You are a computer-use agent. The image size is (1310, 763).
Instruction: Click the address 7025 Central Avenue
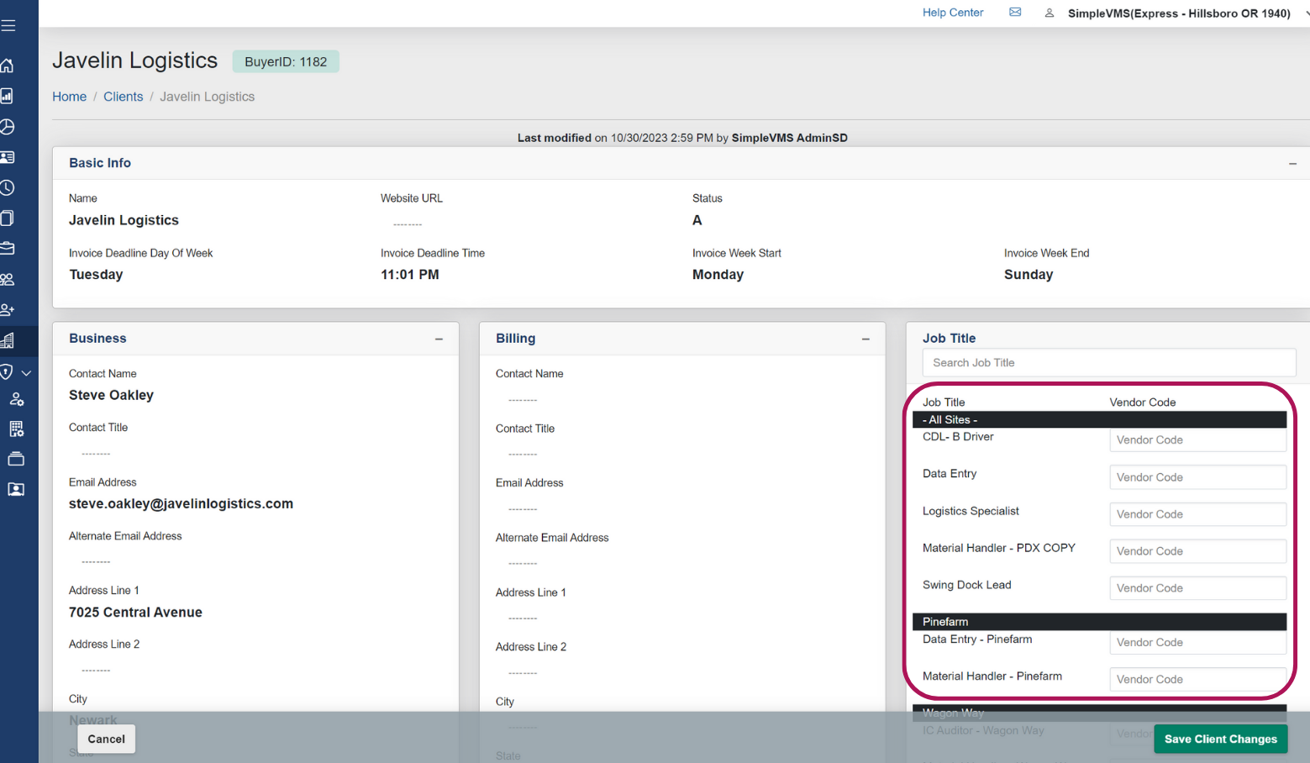click(x=135, y=613)
